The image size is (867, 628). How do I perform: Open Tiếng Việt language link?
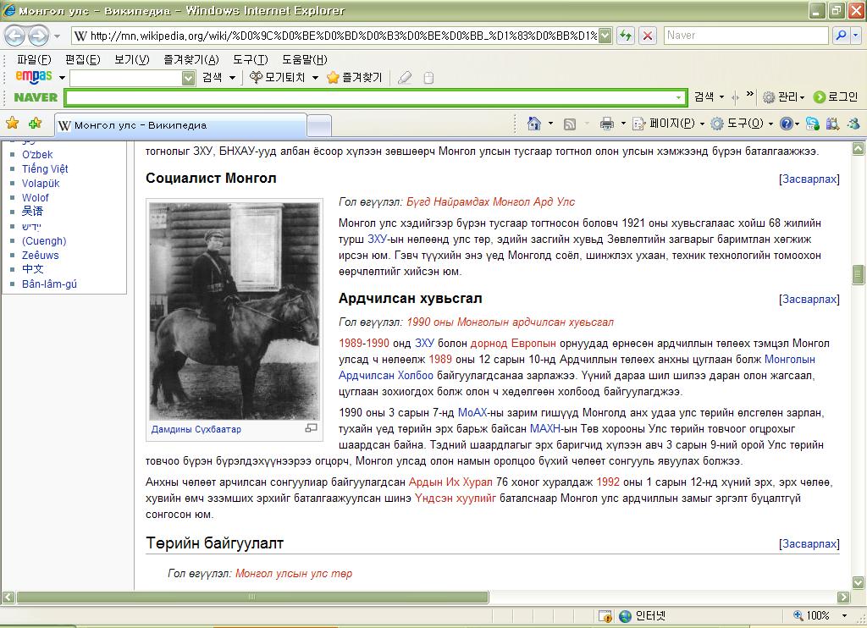45,169
